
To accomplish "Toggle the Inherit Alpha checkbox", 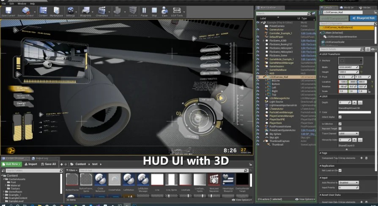I will coord(340,117).
